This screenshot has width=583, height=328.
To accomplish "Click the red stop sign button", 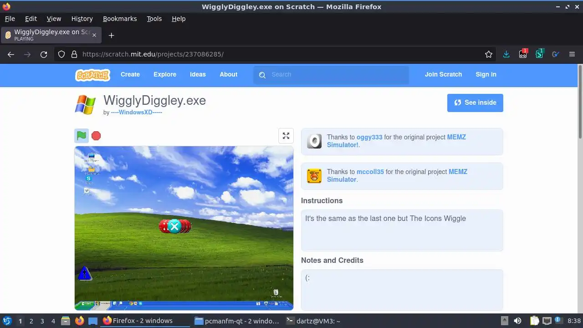I will (96, 136).
